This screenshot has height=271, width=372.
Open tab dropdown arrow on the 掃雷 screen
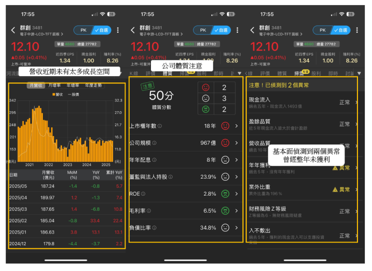(359, 74)
